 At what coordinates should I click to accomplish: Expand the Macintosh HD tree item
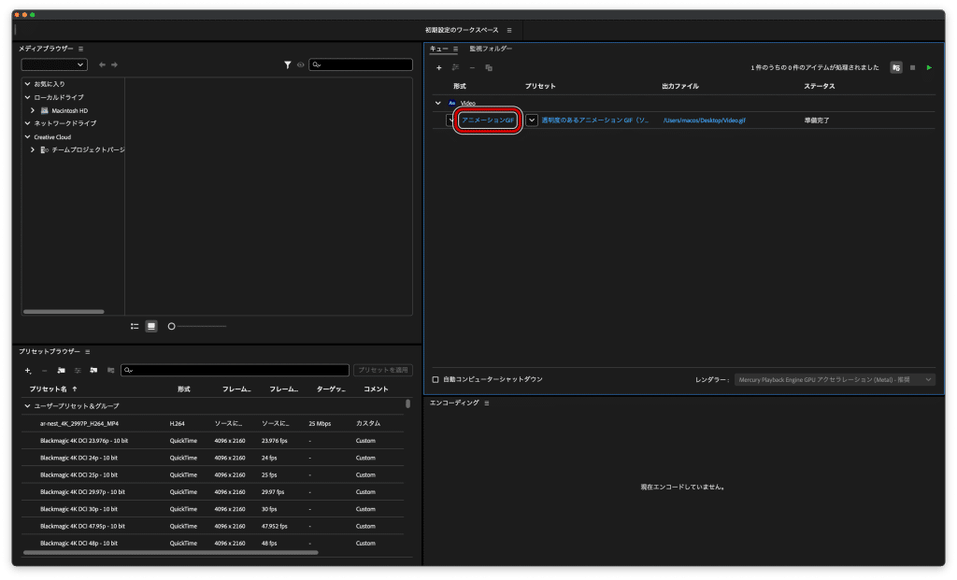(33, 110)
